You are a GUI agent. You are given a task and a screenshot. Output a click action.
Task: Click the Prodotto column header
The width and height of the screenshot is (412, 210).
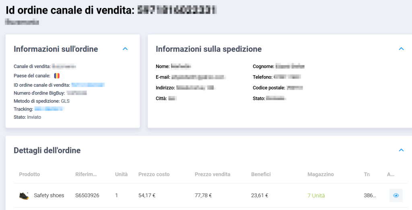pyautogui.click(x=29, y=174)
